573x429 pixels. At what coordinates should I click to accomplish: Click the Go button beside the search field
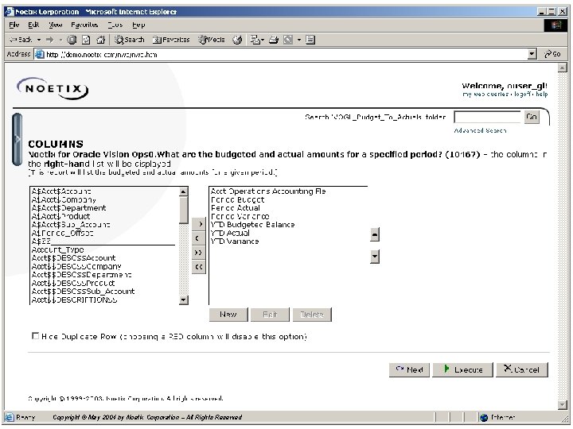(x=532, y=117)
